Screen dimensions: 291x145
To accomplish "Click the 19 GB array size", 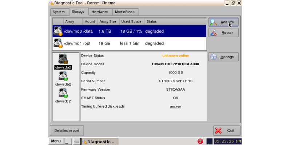I will pos(104,43).
